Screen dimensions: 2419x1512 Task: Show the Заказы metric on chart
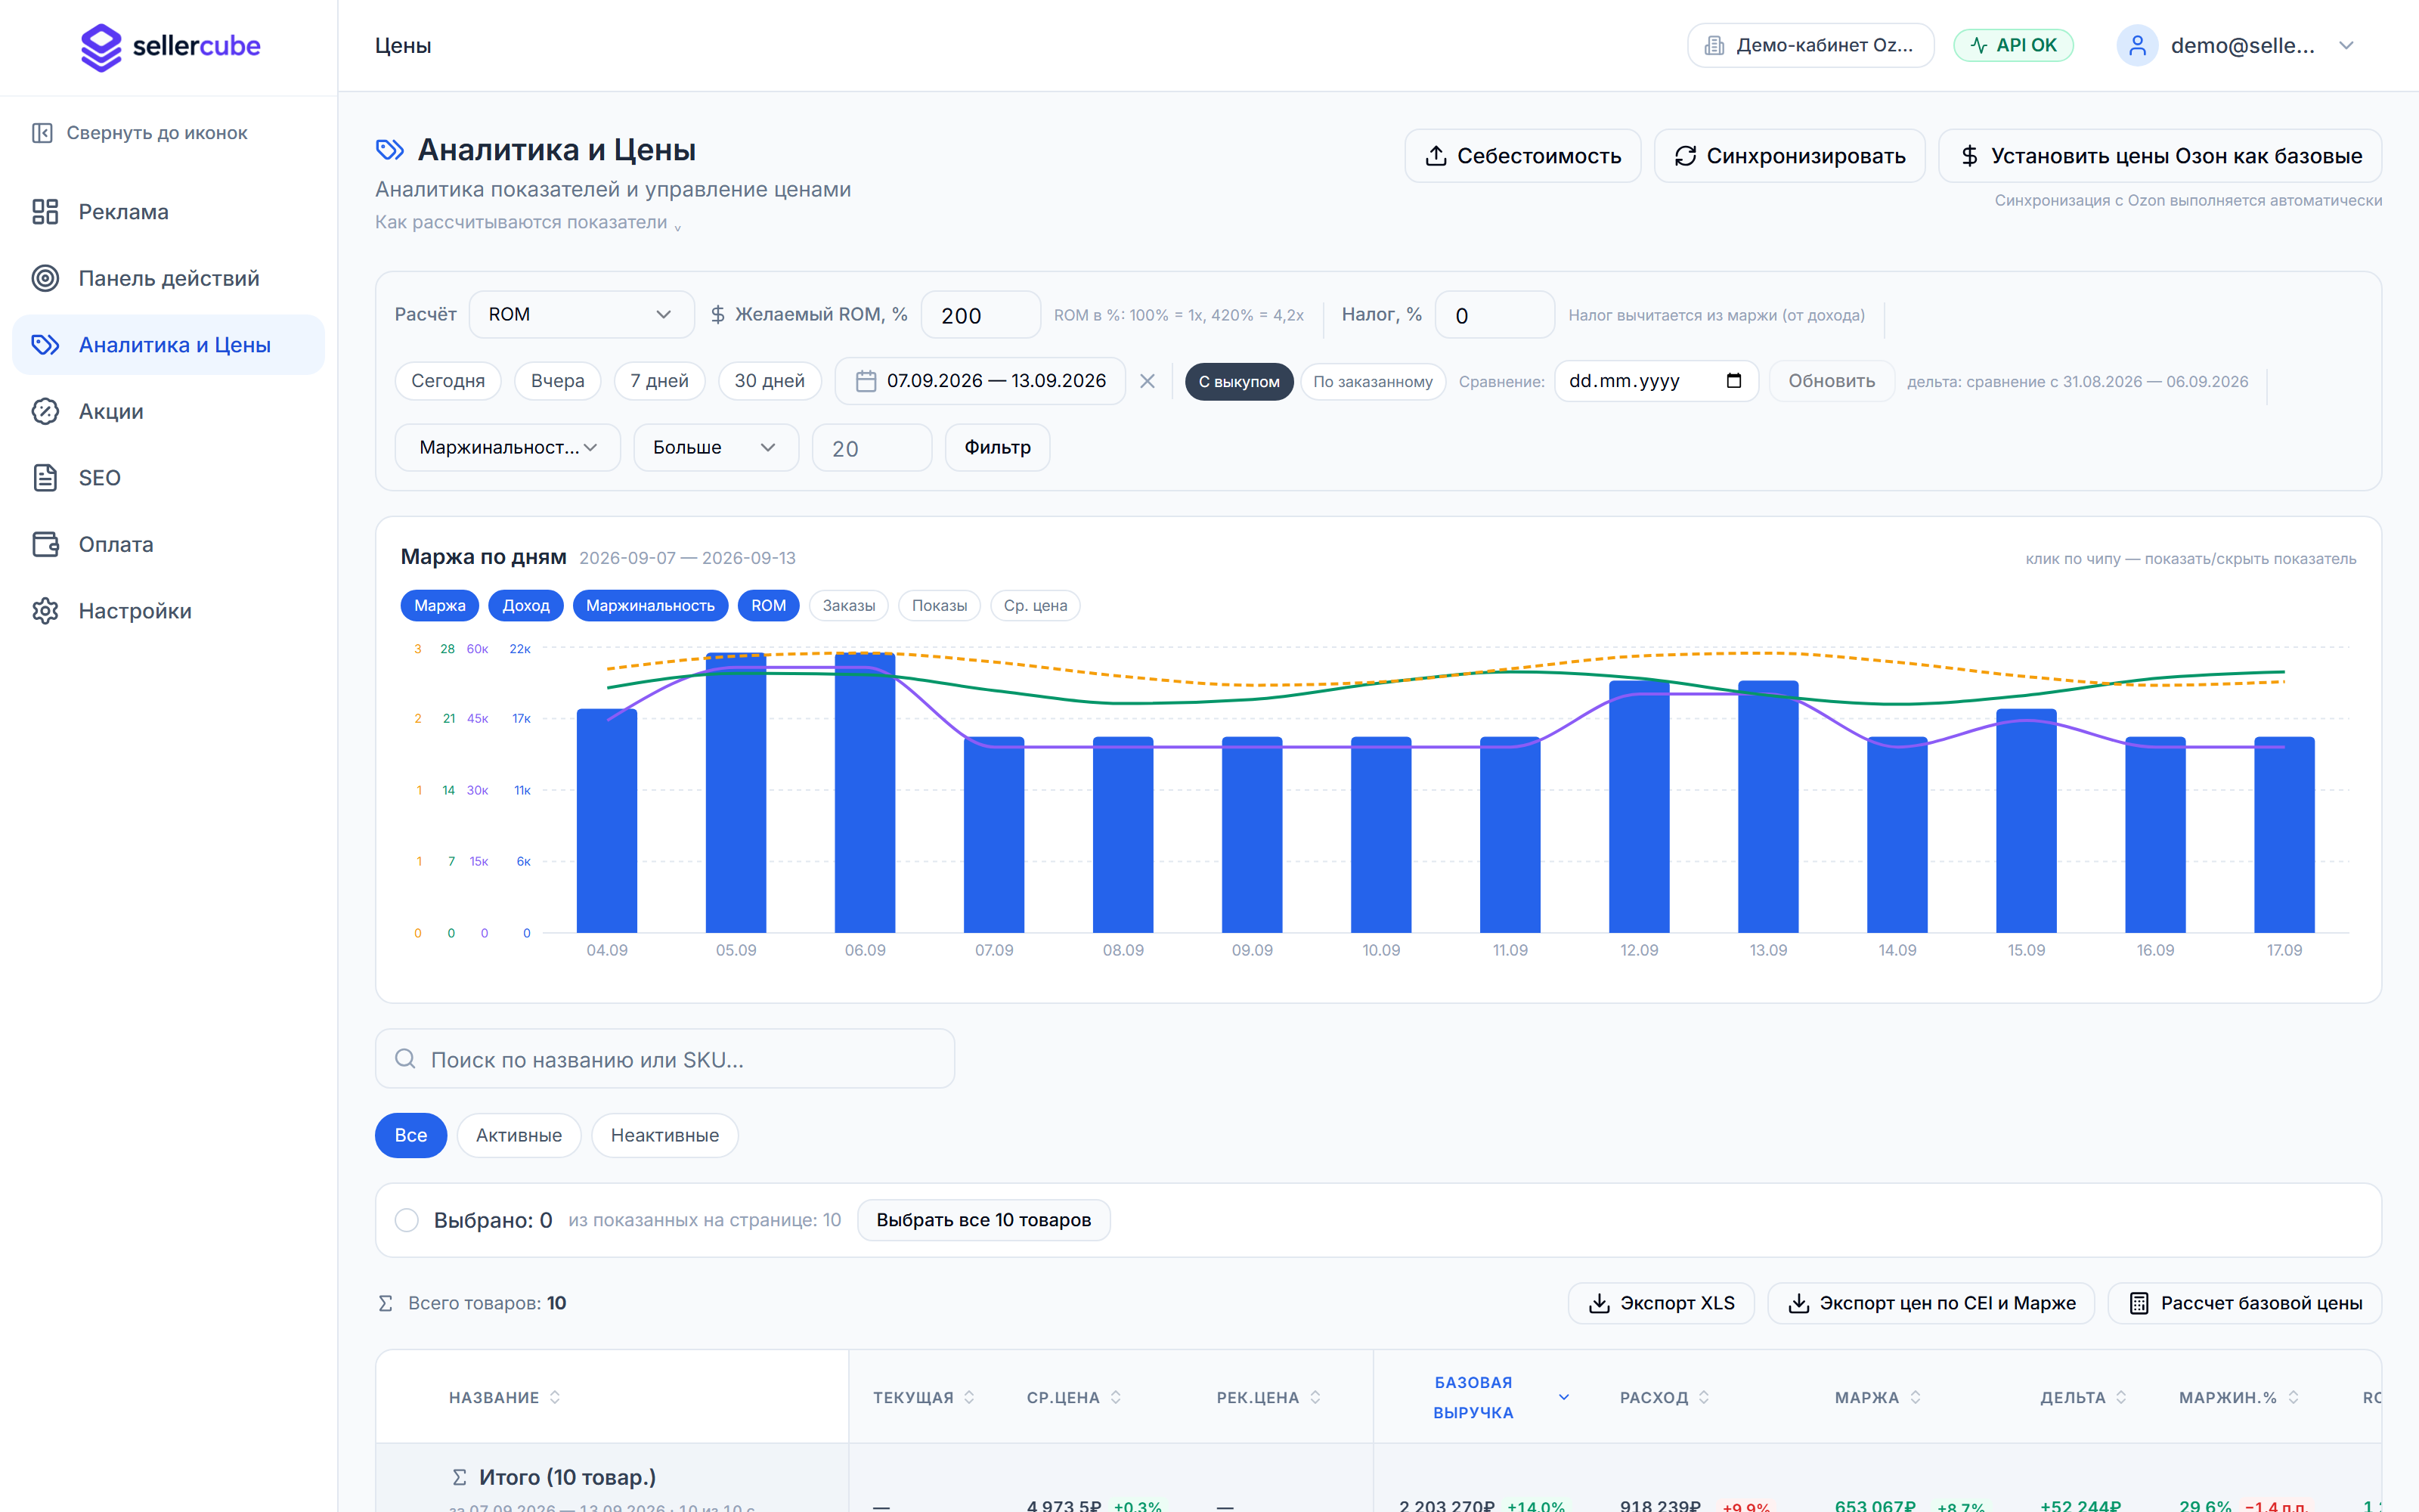(849, 605)
